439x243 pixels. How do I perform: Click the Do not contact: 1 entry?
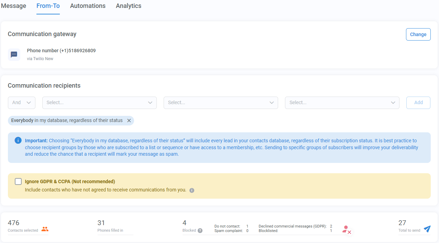click(231, 226)
